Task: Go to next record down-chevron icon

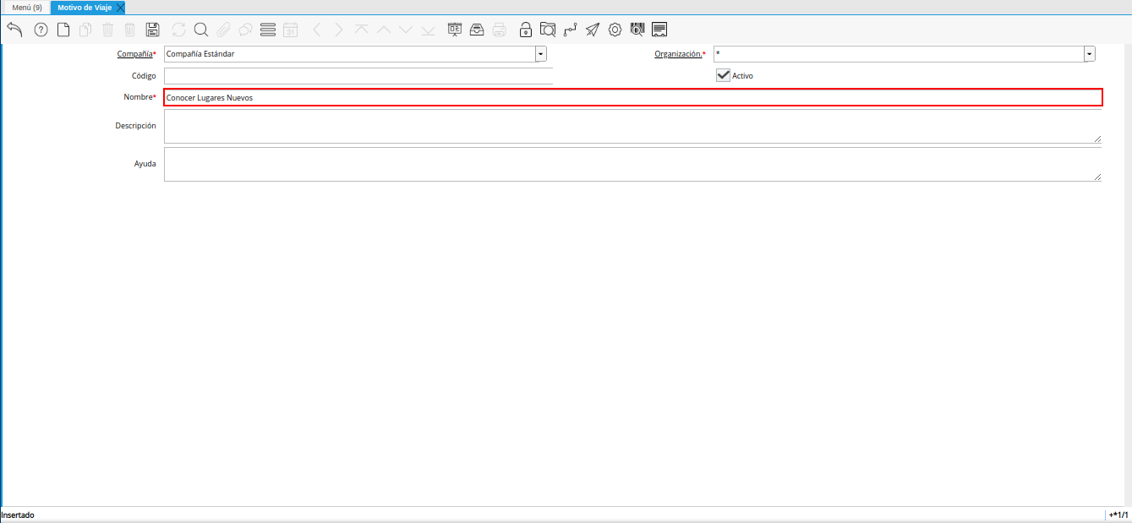Action: [x=406, y=30]
